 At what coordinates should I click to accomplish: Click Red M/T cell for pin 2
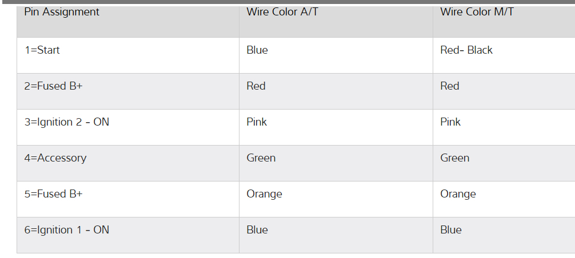click(450, 86)
